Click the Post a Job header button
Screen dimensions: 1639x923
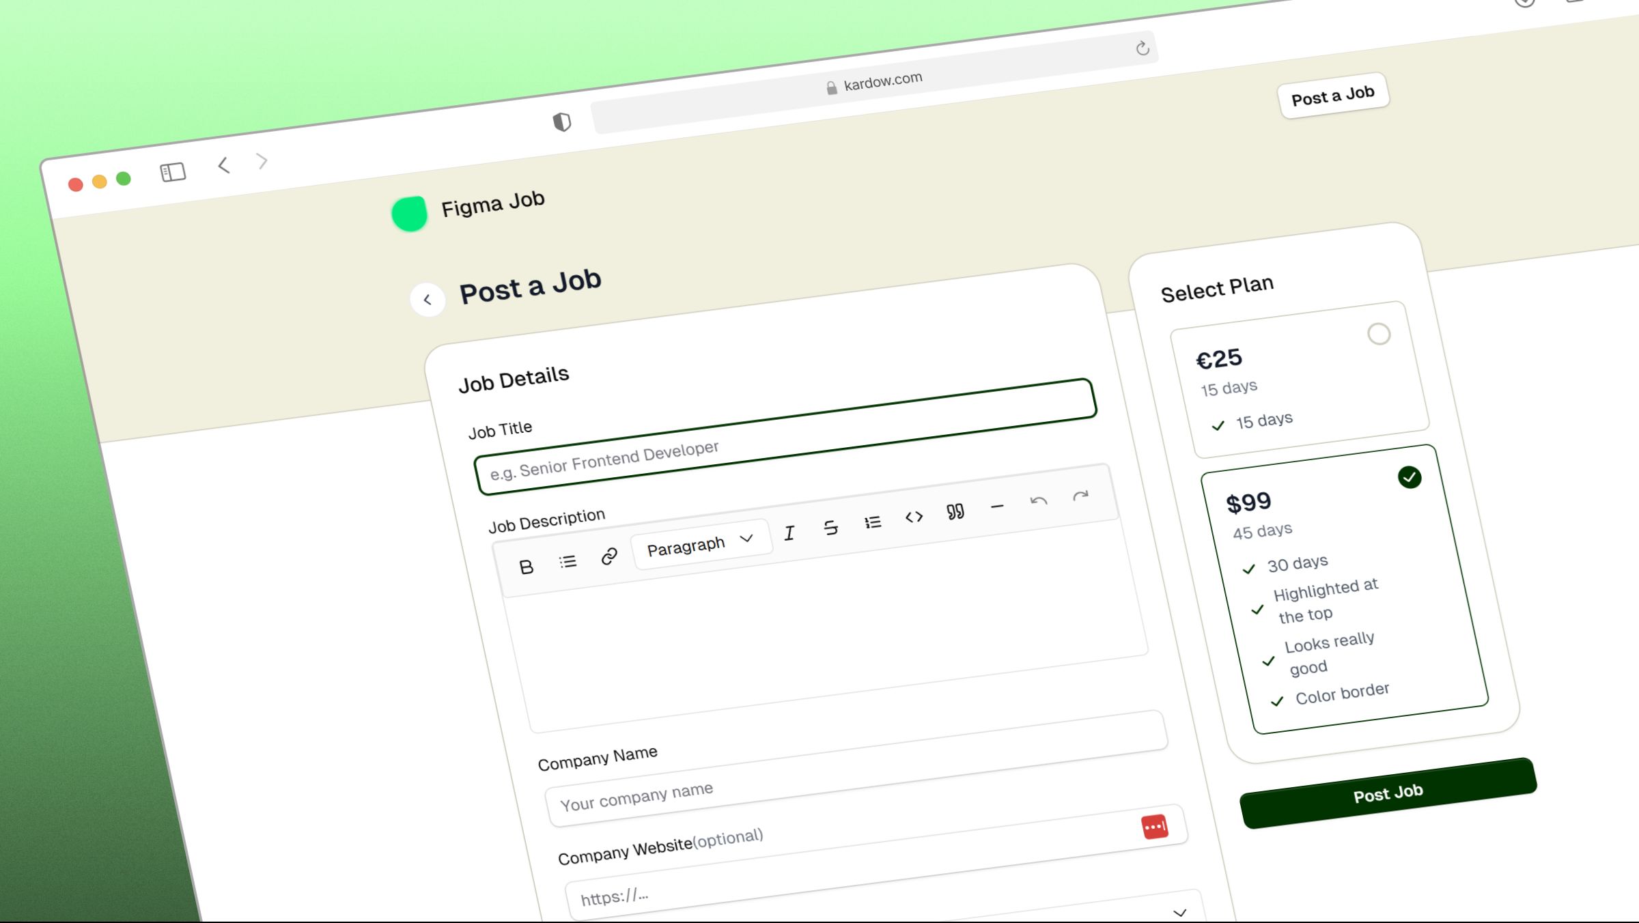click(1333, 94)
